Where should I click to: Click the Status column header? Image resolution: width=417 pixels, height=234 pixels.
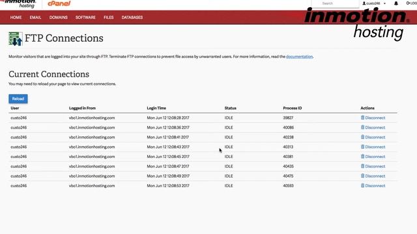pyautogui.click(x=230, y=109)
